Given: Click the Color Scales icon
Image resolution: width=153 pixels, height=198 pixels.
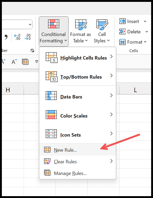Looking at the screenshot, I should point(51,115).
